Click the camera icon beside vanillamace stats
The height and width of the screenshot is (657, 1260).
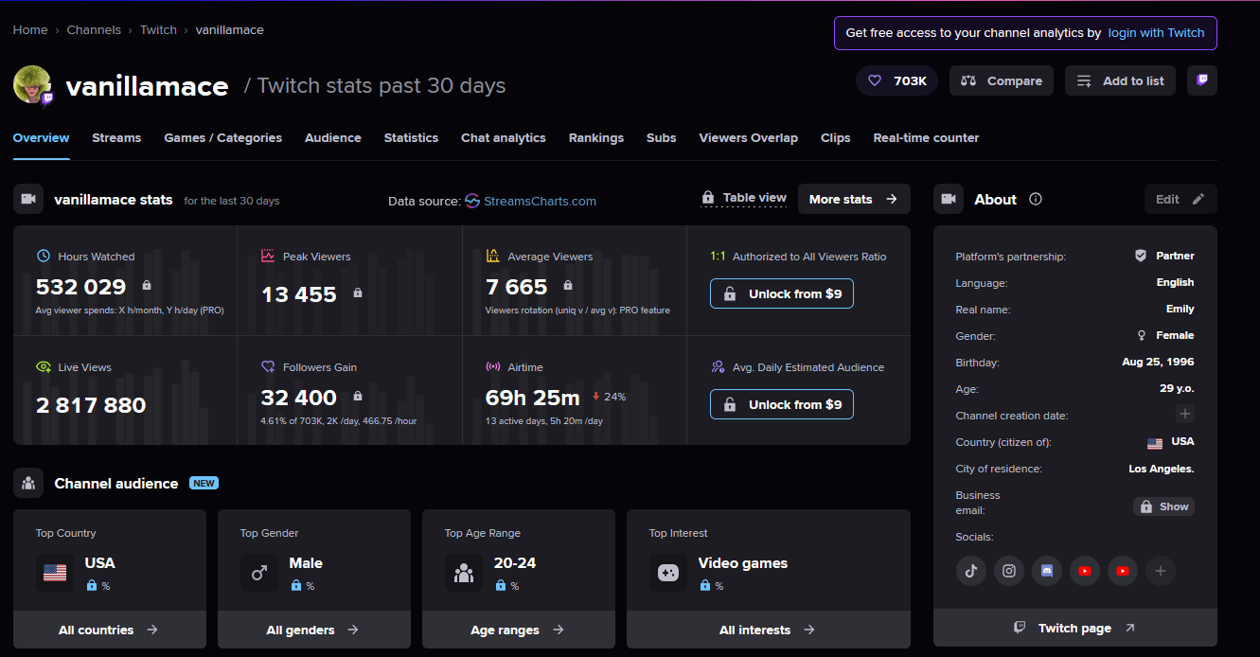pos(28,199)
